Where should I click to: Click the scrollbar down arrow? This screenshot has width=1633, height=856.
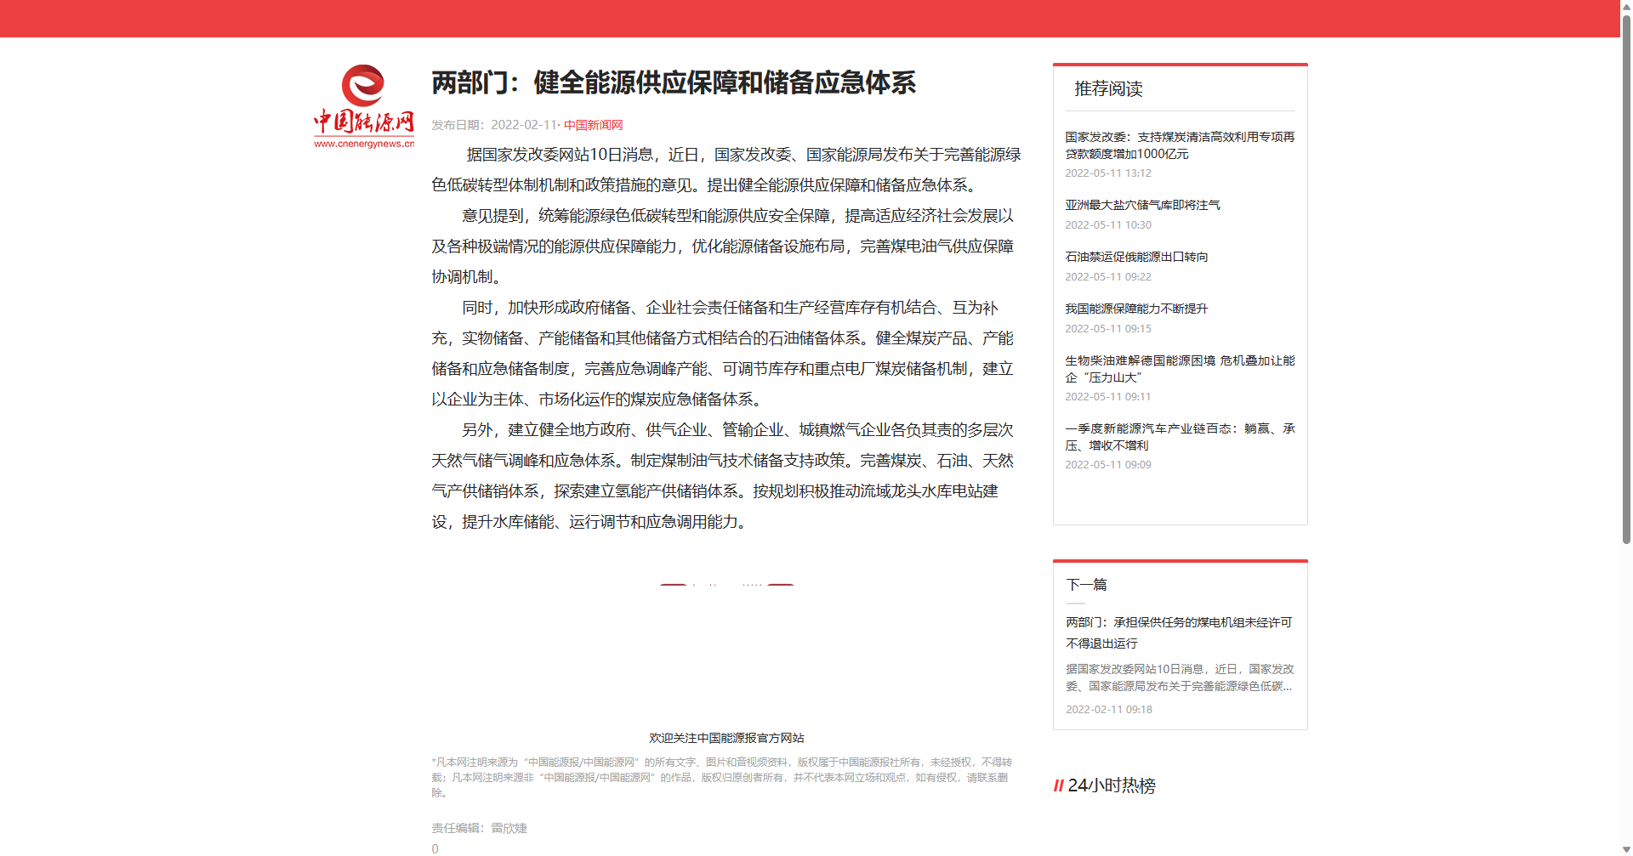coord(1626,849)
